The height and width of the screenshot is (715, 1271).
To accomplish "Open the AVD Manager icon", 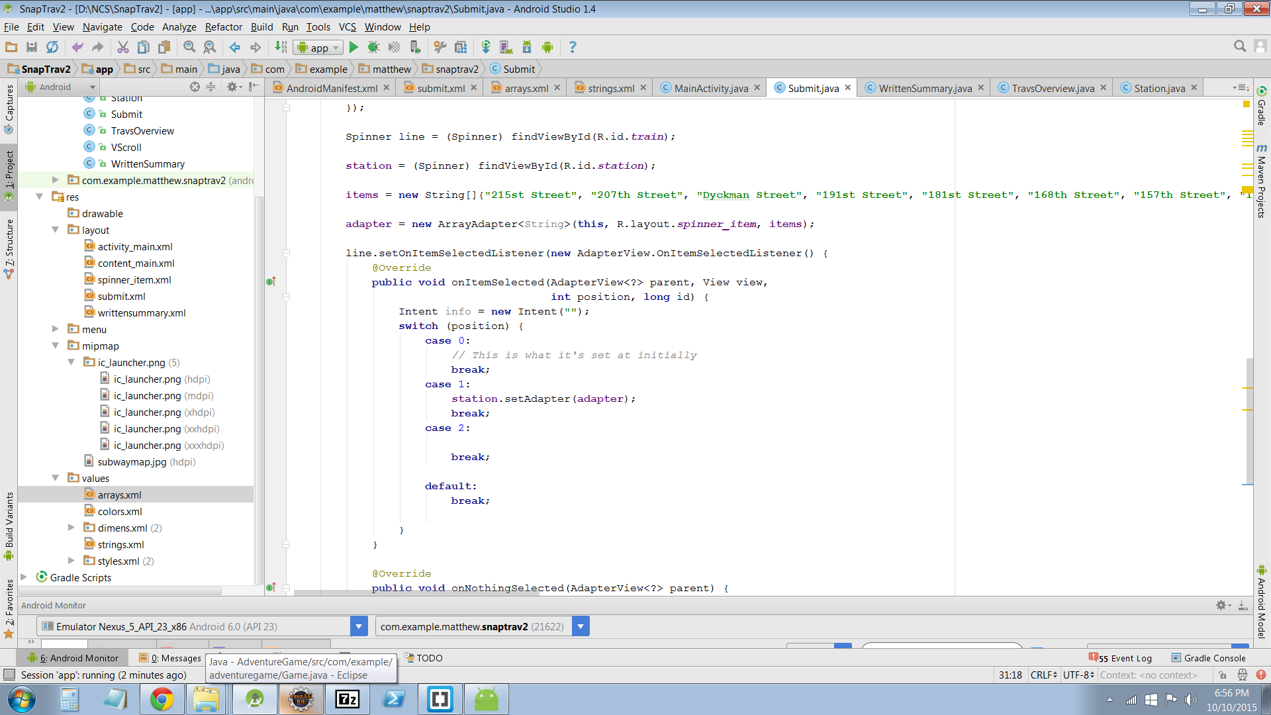I will (506, 47).
